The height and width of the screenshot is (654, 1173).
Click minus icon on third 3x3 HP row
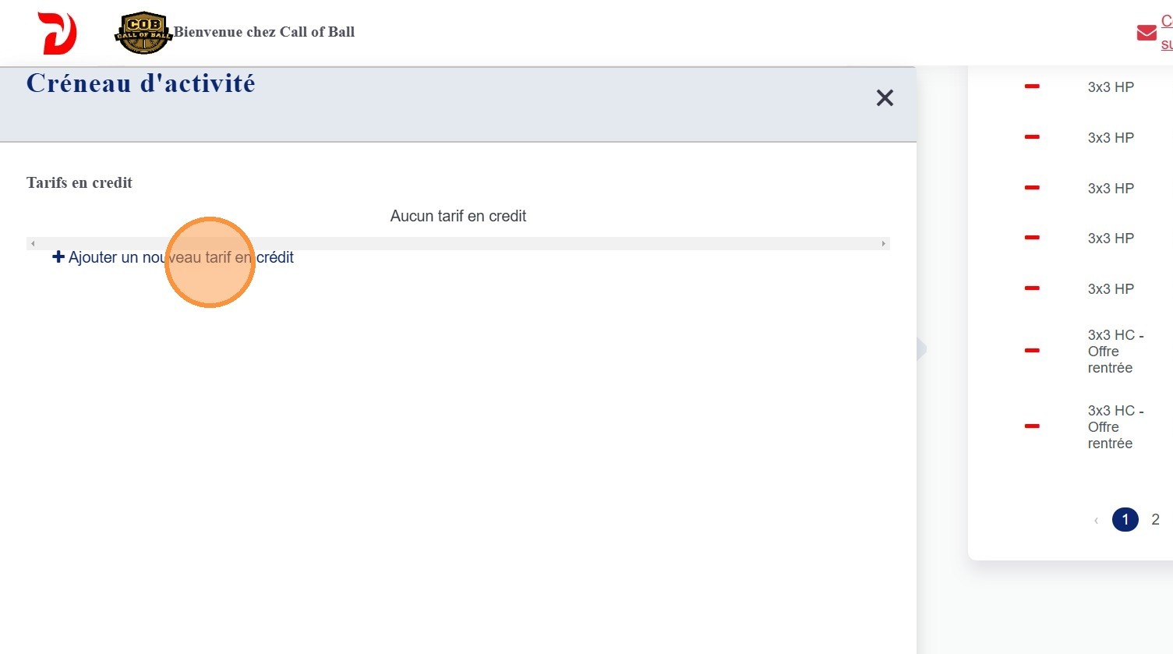click(1032, 188)
